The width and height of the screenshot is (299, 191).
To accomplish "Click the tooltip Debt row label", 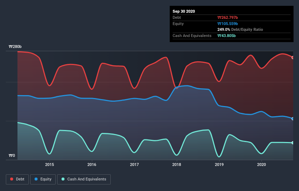I will pyautogui.click(x=177, y=17).
